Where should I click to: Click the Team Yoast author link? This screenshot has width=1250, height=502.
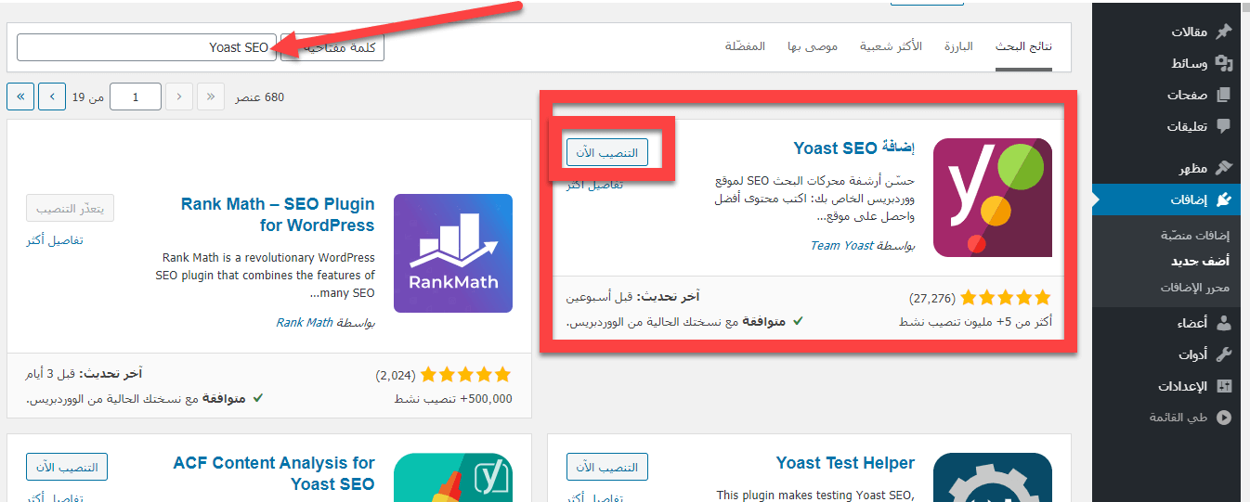pos(841,246)
